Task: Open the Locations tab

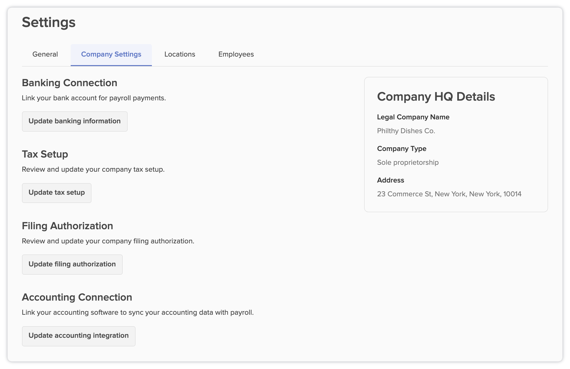Action: pyautogui.click(x=180, y=54)
